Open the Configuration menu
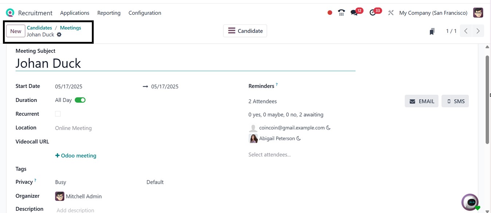The image size is (491, 213). point(145,13)
